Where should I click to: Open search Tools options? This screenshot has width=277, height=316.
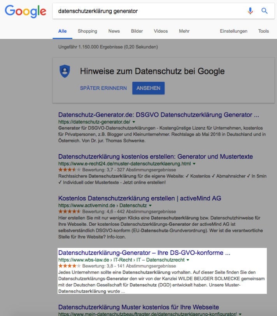point(263,31)
